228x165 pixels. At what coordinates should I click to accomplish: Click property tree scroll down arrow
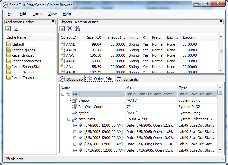click(220, 150)
